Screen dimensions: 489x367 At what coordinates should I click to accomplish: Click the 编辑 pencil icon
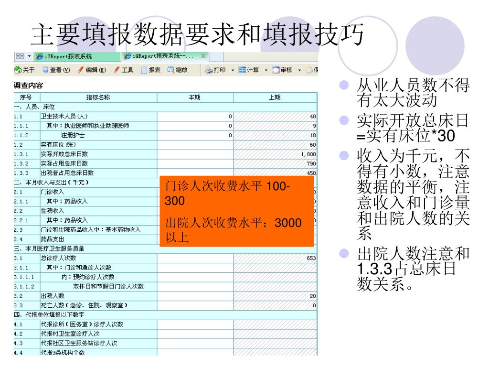click(81, 70)
